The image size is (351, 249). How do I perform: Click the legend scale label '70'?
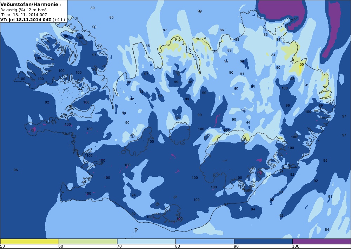click(119, 246)
